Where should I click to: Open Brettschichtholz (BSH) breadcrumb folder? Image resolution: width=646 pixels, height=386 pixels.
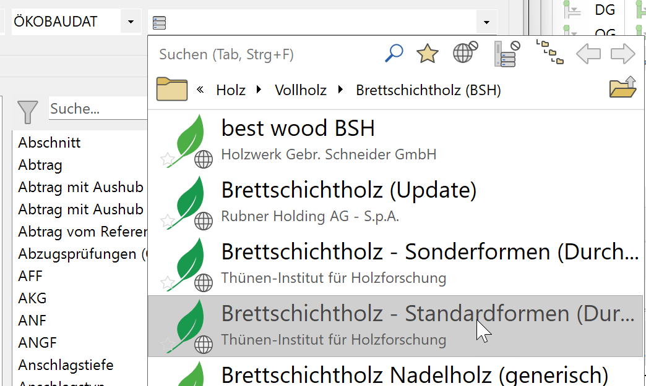coord(428,90)
